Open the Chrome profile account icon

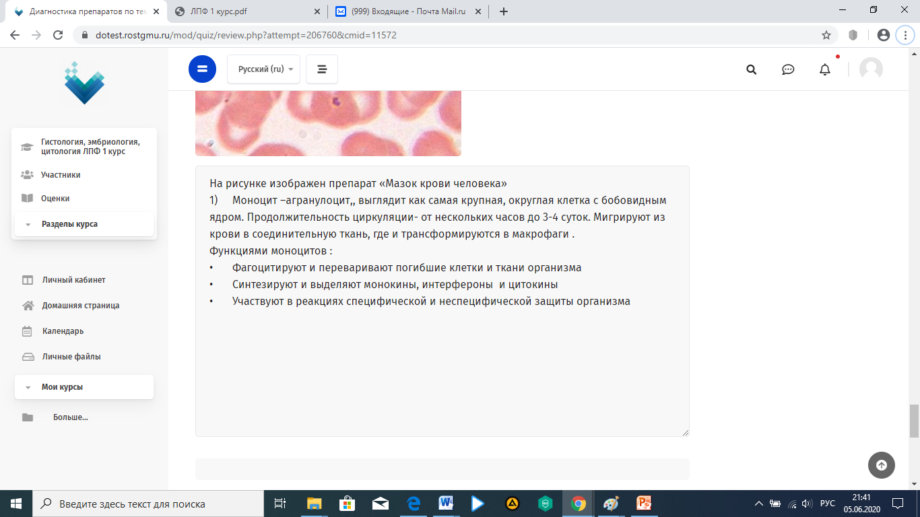click(x=884, y=35)
